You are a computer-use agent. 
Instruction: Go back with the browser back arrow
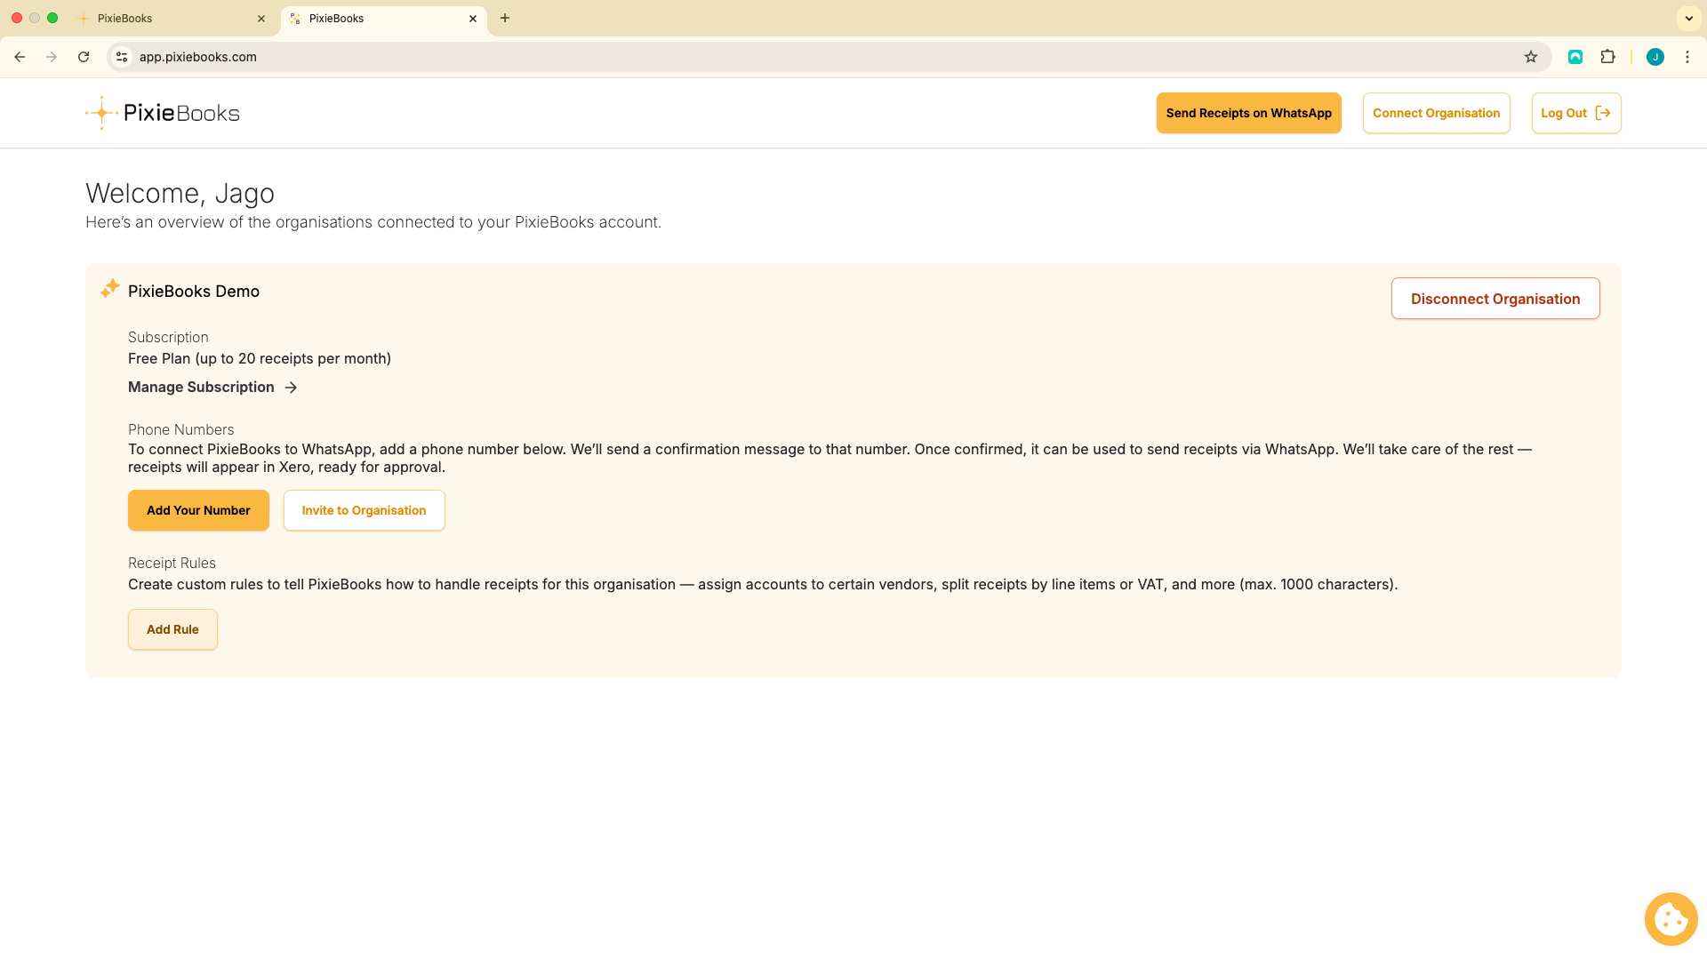tap(20, 57)
